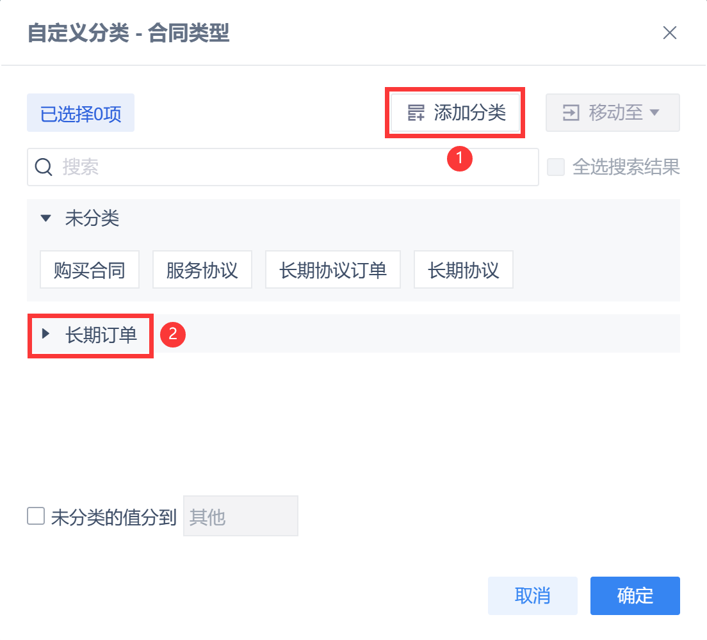Click the 其他 name input box

click(241, 516)
